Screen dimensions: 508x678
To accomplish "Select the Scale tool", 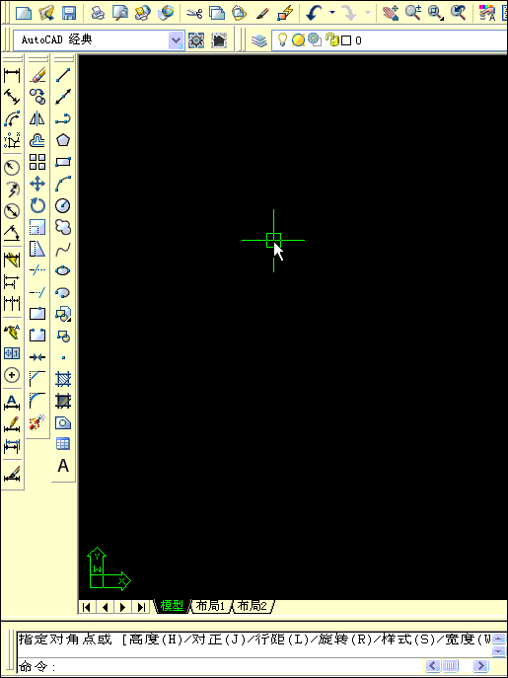I will pyautogui.click(x=37, y=227).
